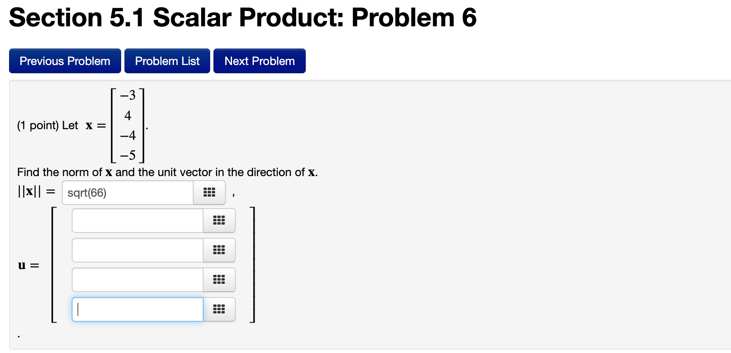Open the equation editor for the fourth vector entry

click(218, 309)
